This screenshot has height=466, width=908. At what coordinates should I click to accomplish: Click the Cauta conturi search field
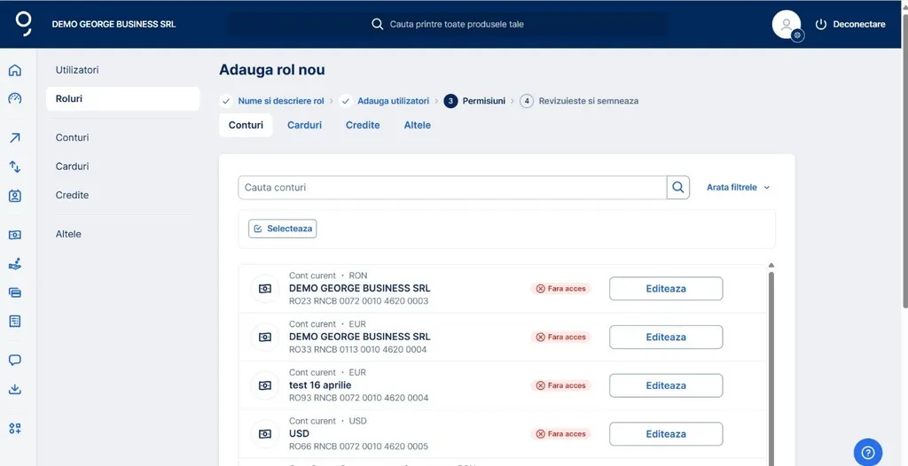(452, 188)
